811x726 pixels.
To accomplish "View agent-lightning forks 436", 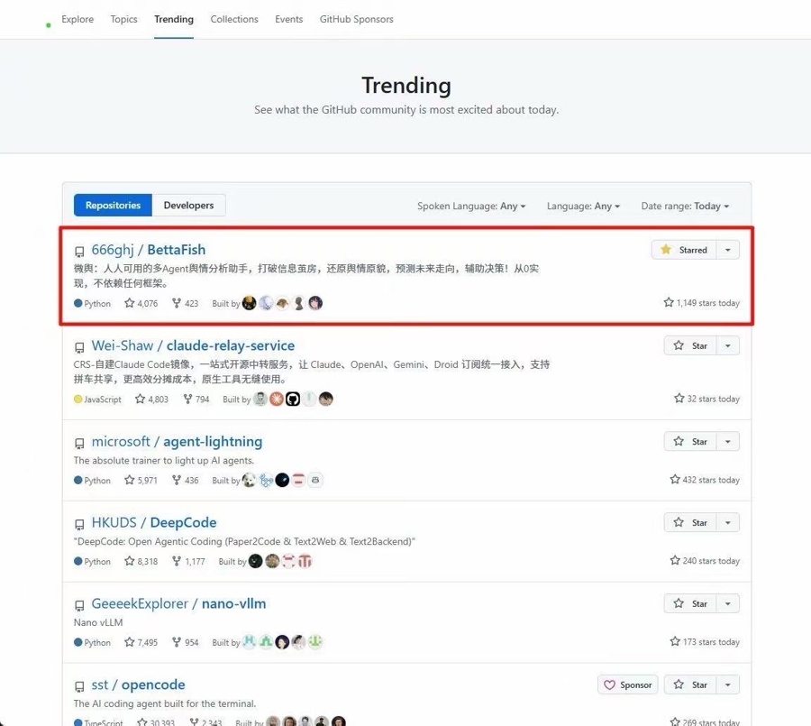I will coord(185,481).
